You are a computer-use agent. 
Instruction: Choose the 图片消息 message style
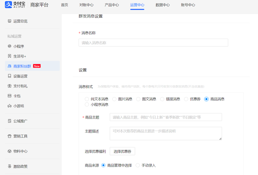(114, 99)
